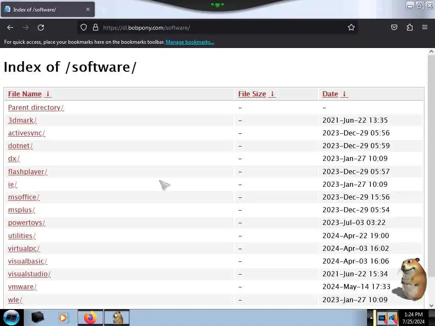435x326 pixels.
Task: Click the date 2023-Jul-03 03:22
Action: pyautogui.click(x=354, y=222)
